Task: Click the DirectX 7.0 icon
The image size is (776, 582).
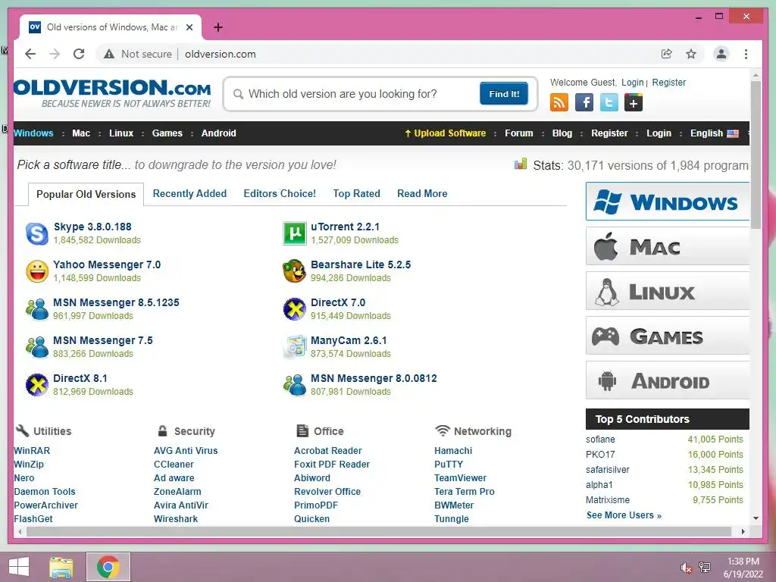Action: 295,309
